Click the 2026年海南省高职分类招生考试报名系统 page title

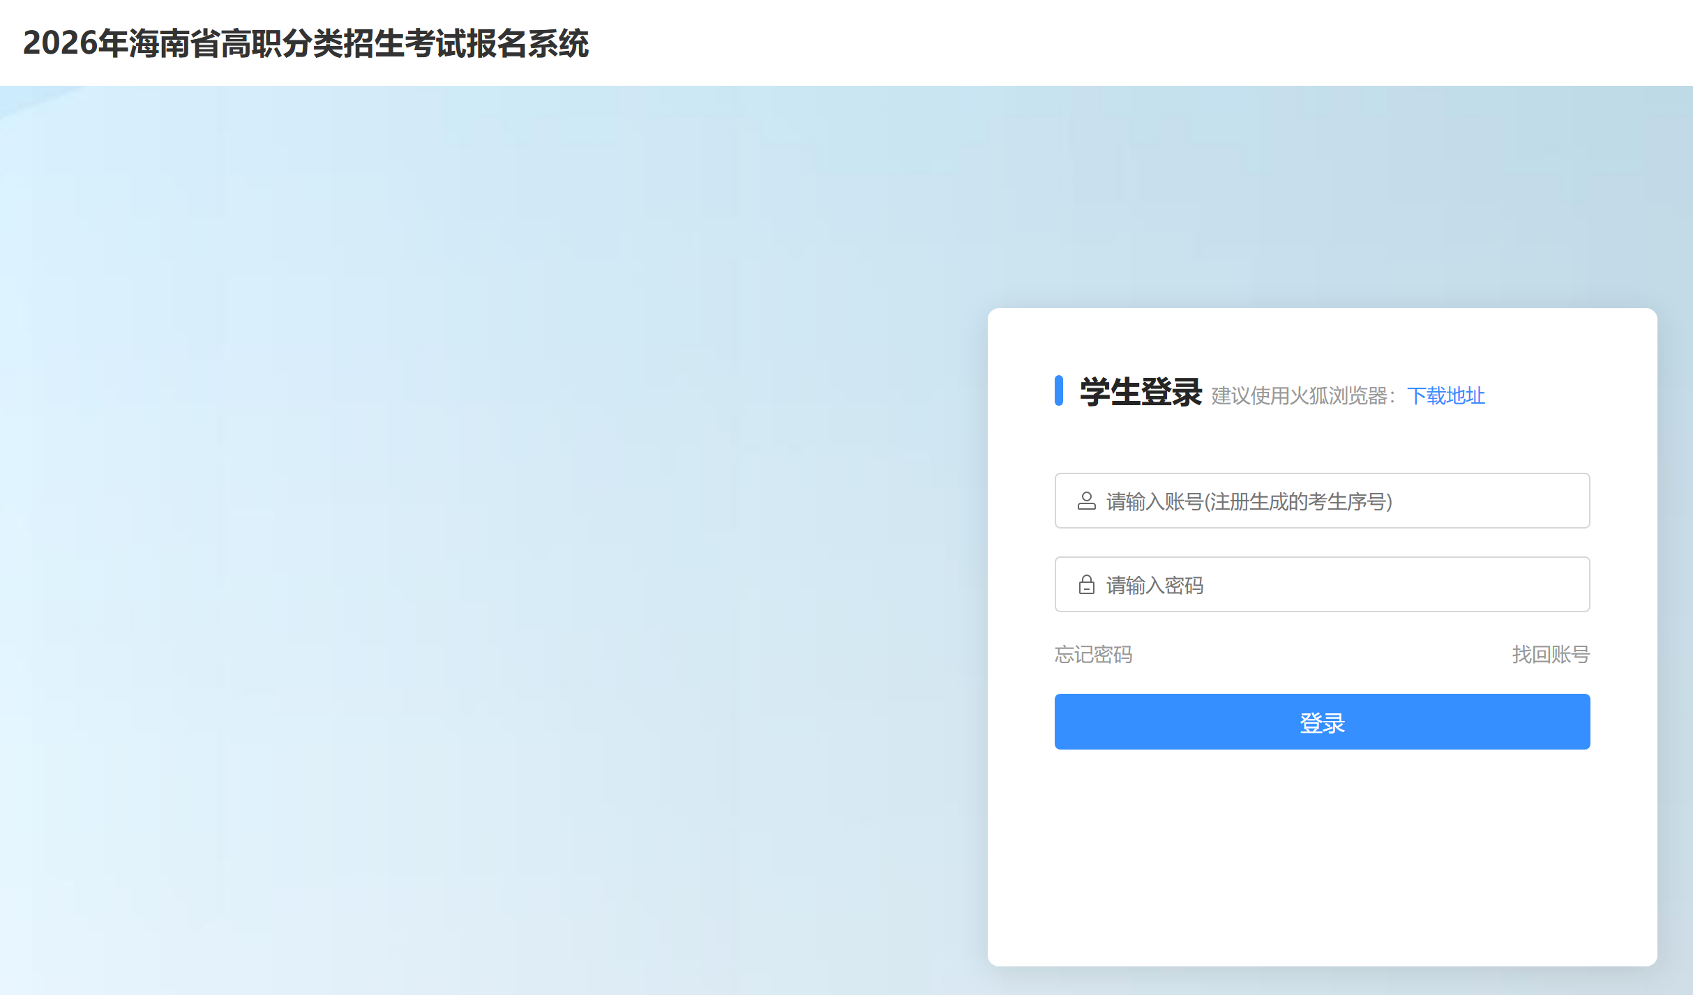pyautogui.click(x=306, y=43)
